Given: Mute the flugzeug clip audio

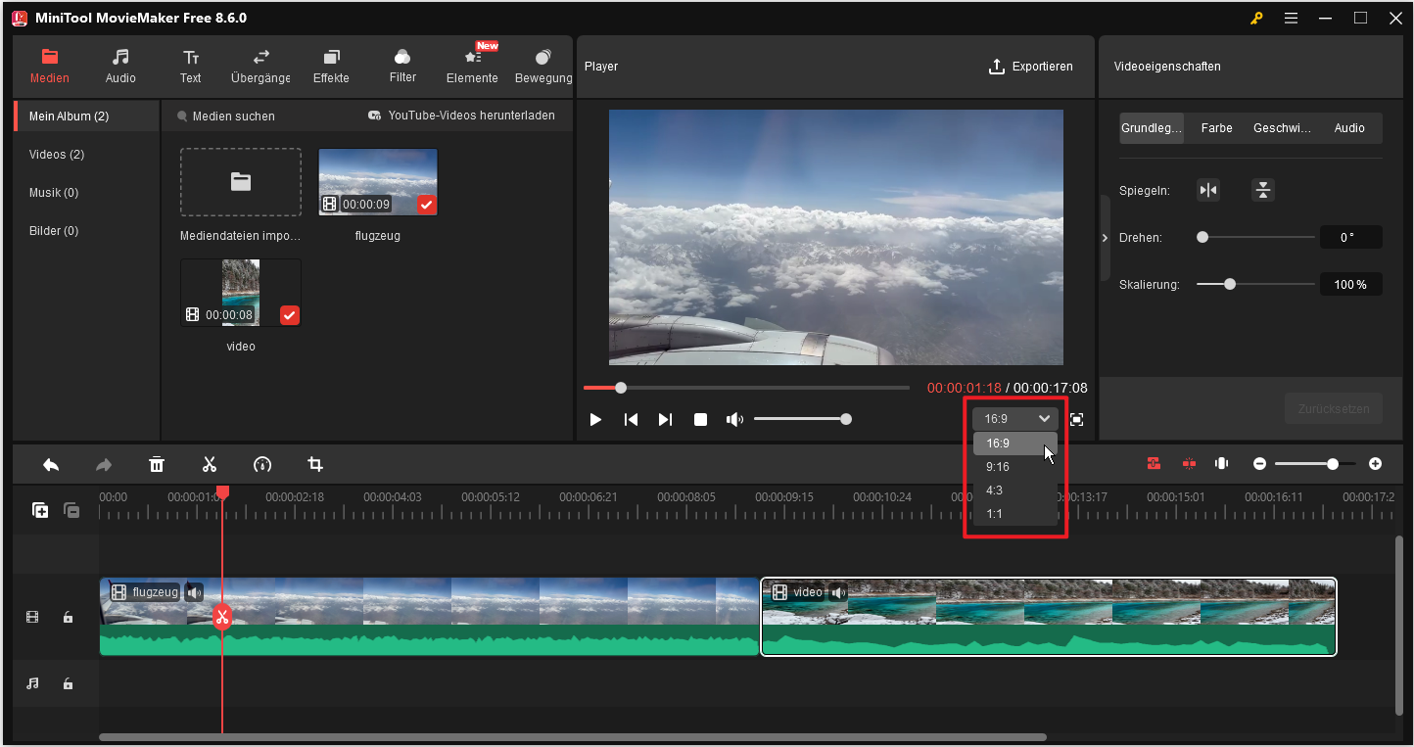Looking at the screenshot, I should 195,592.
